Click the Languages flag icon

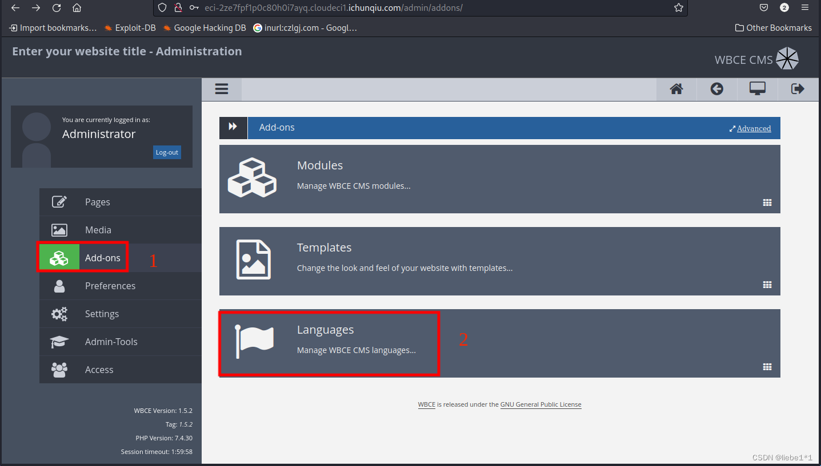pyautogui.click(x=255, y=342)
